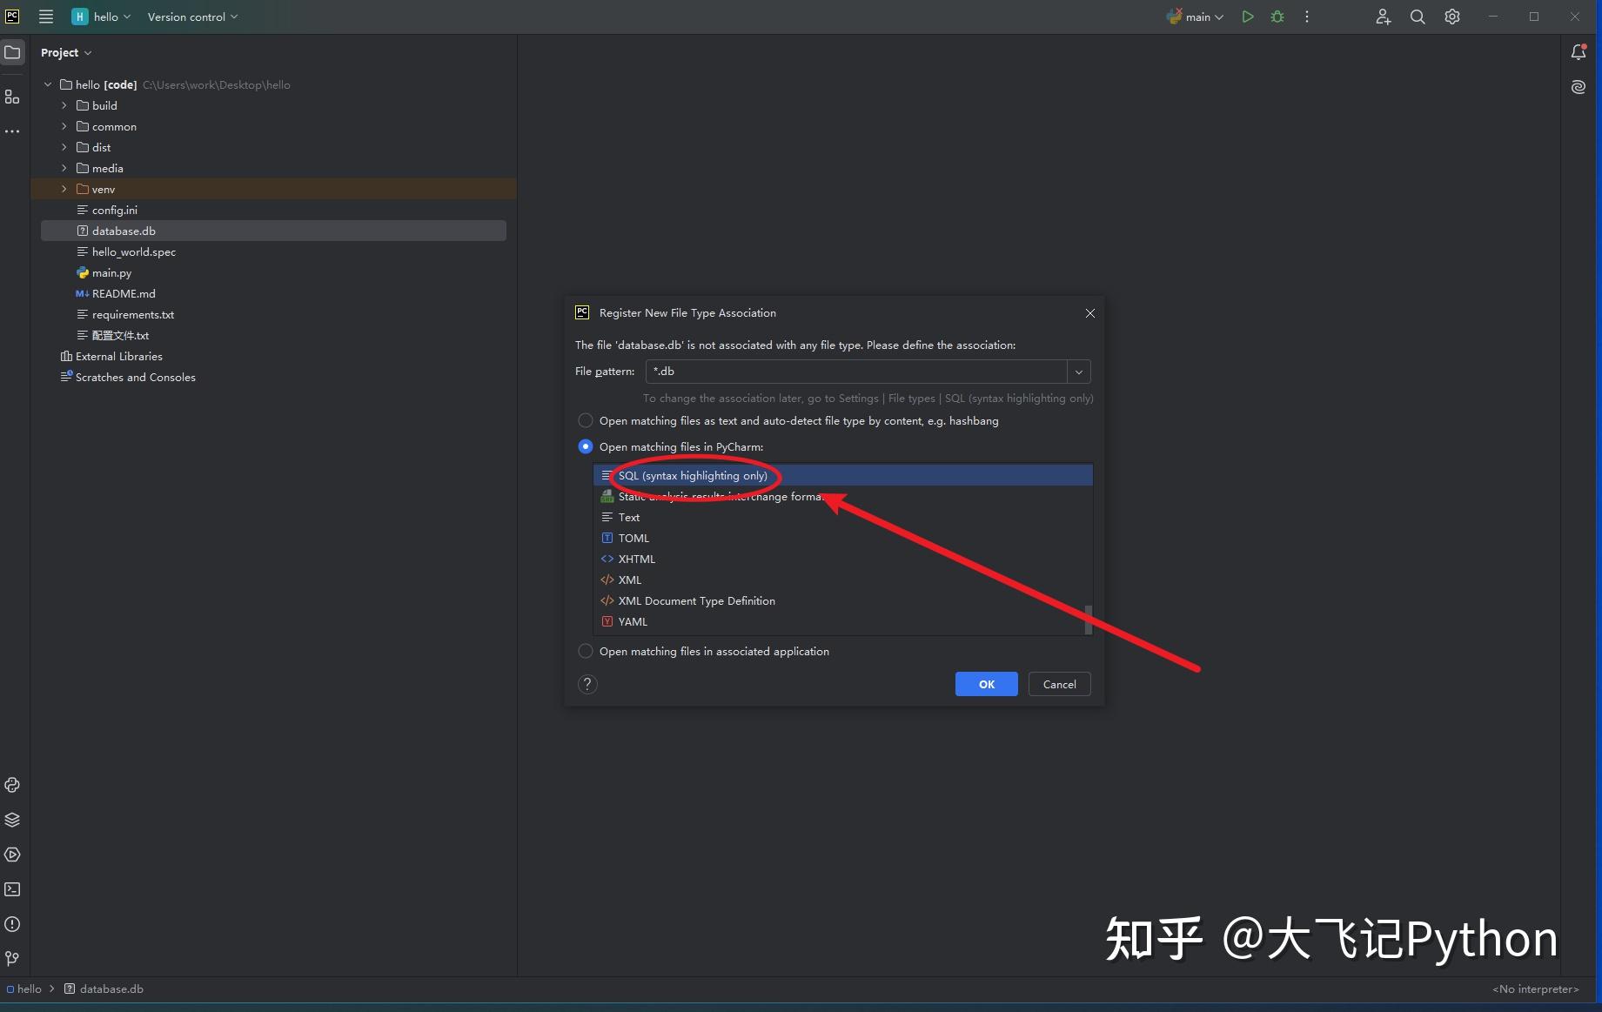1602x1012 pixels.
Task: Expand the build folder in project tree
Action: click(x=64, y=105)
